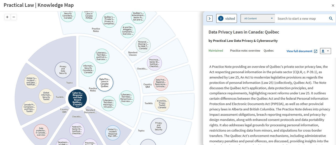Select the Cybersecurity Tech Basics Ransomware node

tap(127, 98)
